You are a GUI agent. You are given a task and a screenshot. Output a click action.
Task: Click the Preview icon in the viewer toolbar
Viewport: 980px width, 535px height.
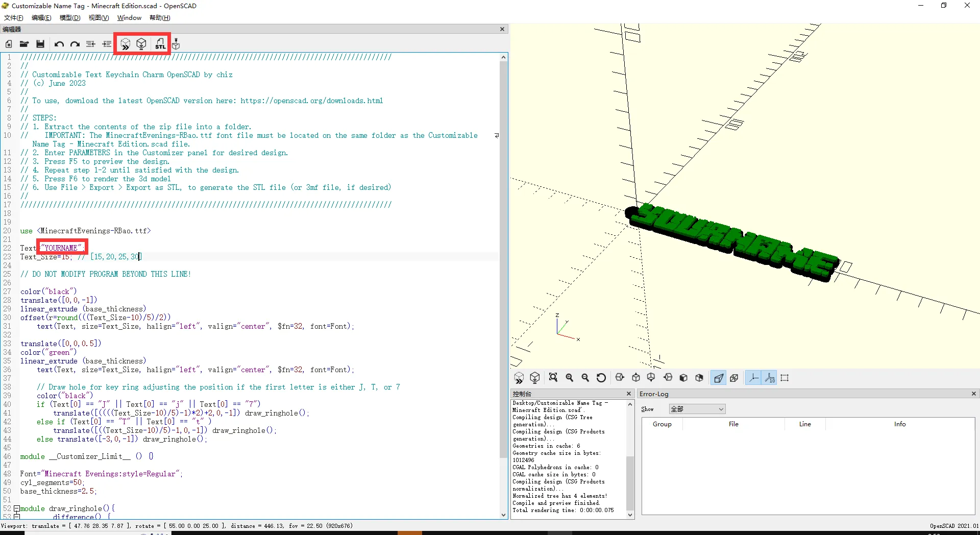point(519,378)
